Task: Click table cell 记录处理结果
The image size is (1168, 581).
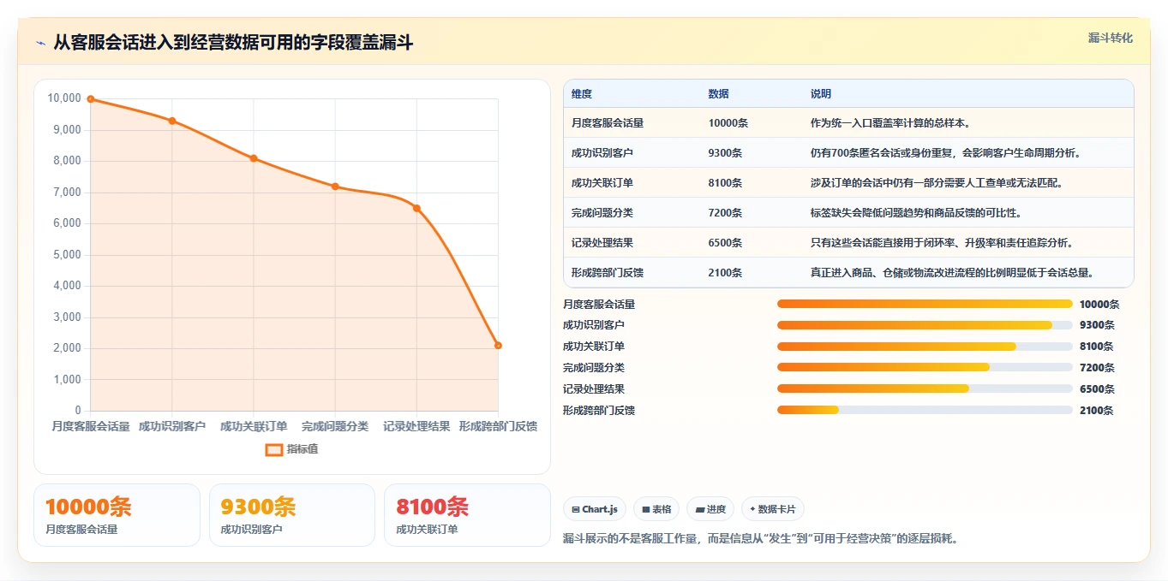Action: [x=602, y=243]
